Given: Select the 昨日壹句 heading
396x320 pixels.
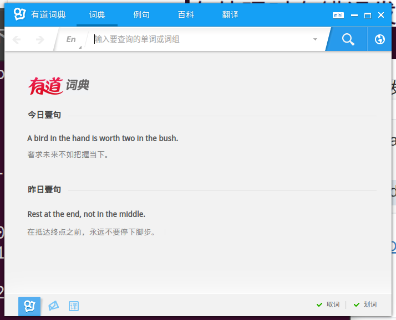Looking at the screenshot, I should 44,190.
